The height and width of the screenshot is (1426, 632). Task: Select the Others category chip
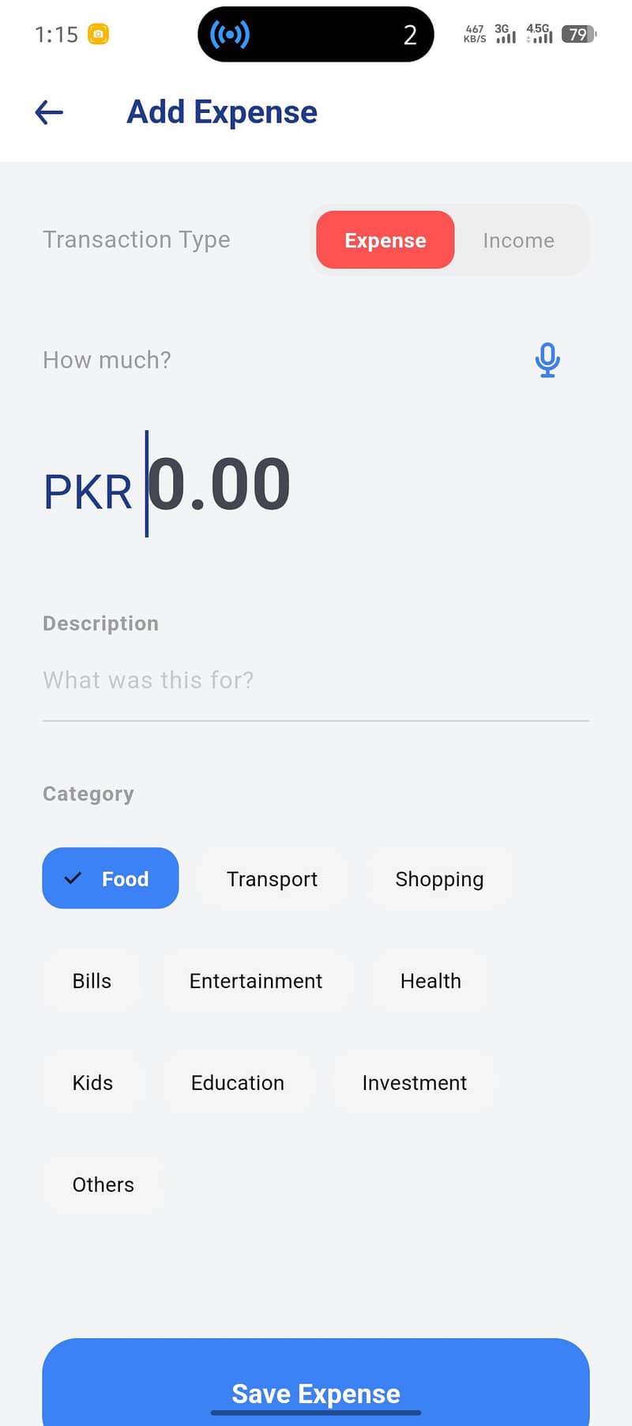tap(103, 1185)
